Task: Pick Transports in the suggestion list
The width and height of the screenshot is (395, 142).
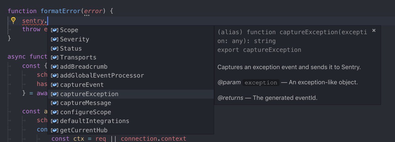Action: pos(131,57)
